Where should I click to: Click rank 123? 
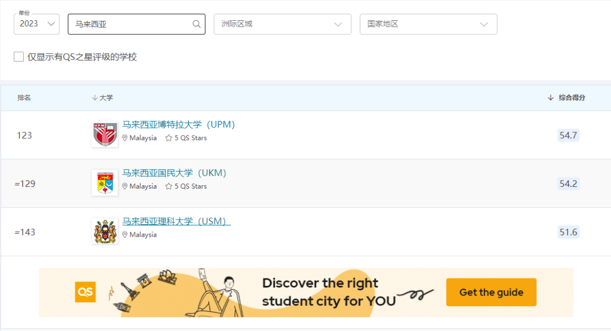pyautogui.click(x=24, y=136)
